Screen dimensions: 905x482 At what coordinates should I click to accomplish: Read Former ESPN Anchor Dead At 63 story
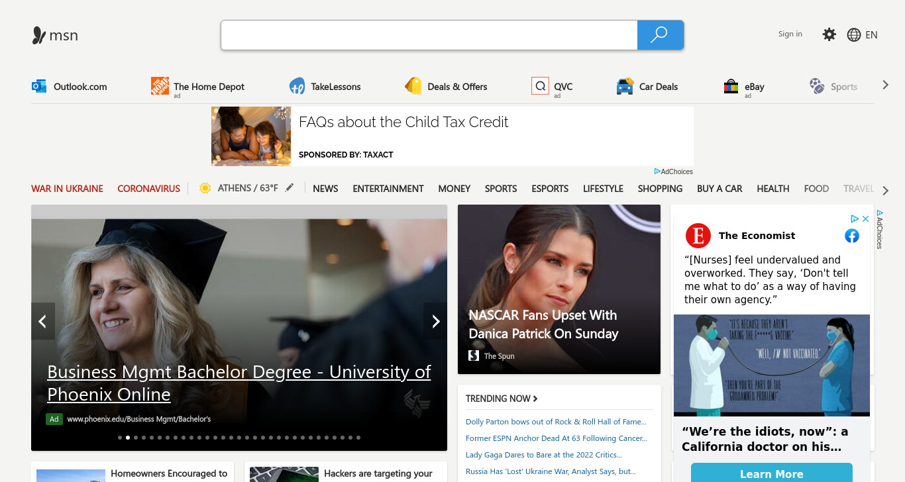pos(557,438)
